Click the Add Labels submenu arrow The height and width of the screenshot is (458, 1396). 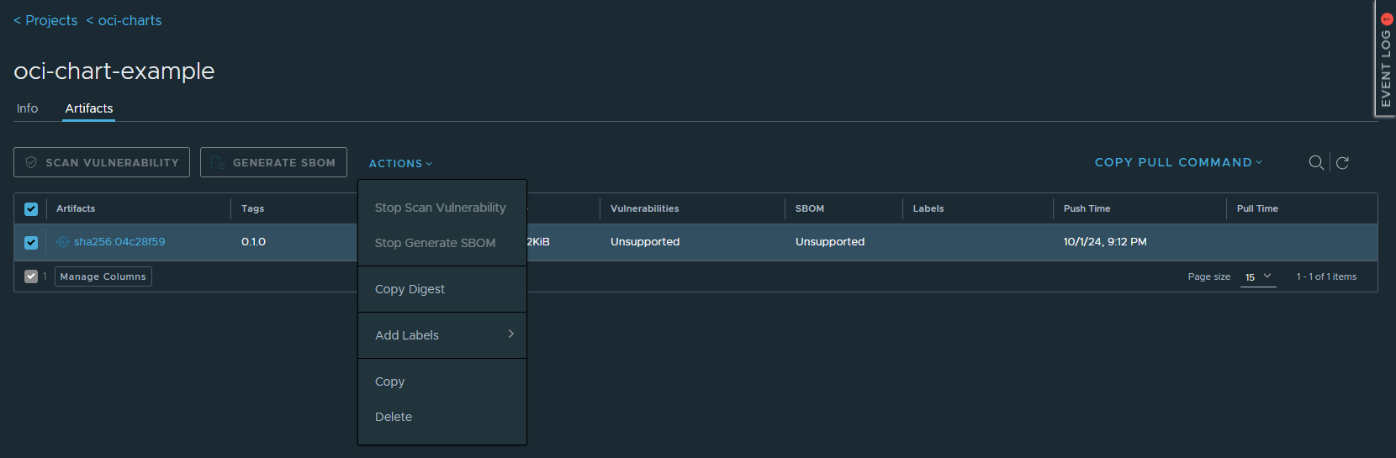pyautogui.click(x=510, y=334)
